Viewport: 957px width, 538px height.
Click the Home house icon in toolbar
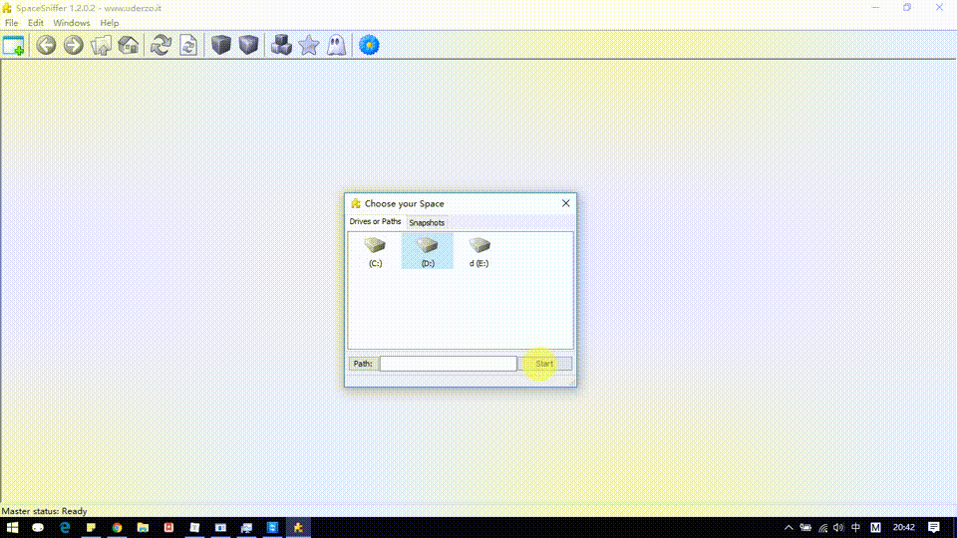tap(129, 46)
